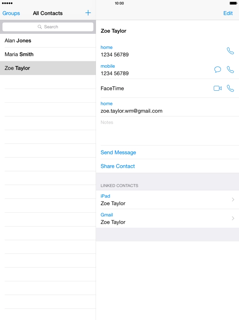Click the Send Message link

(118, 152)
